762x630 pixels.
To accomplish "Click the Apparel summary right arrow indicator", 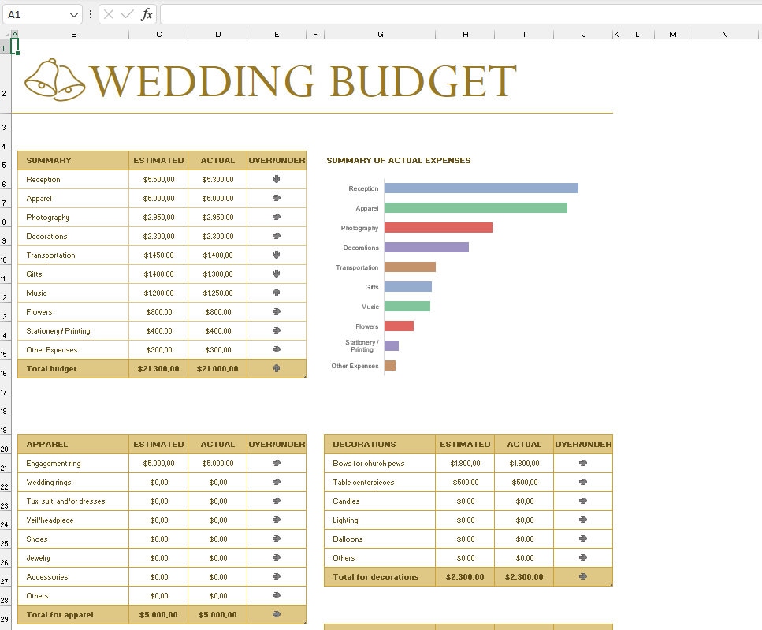I will [x=277, y=198].
